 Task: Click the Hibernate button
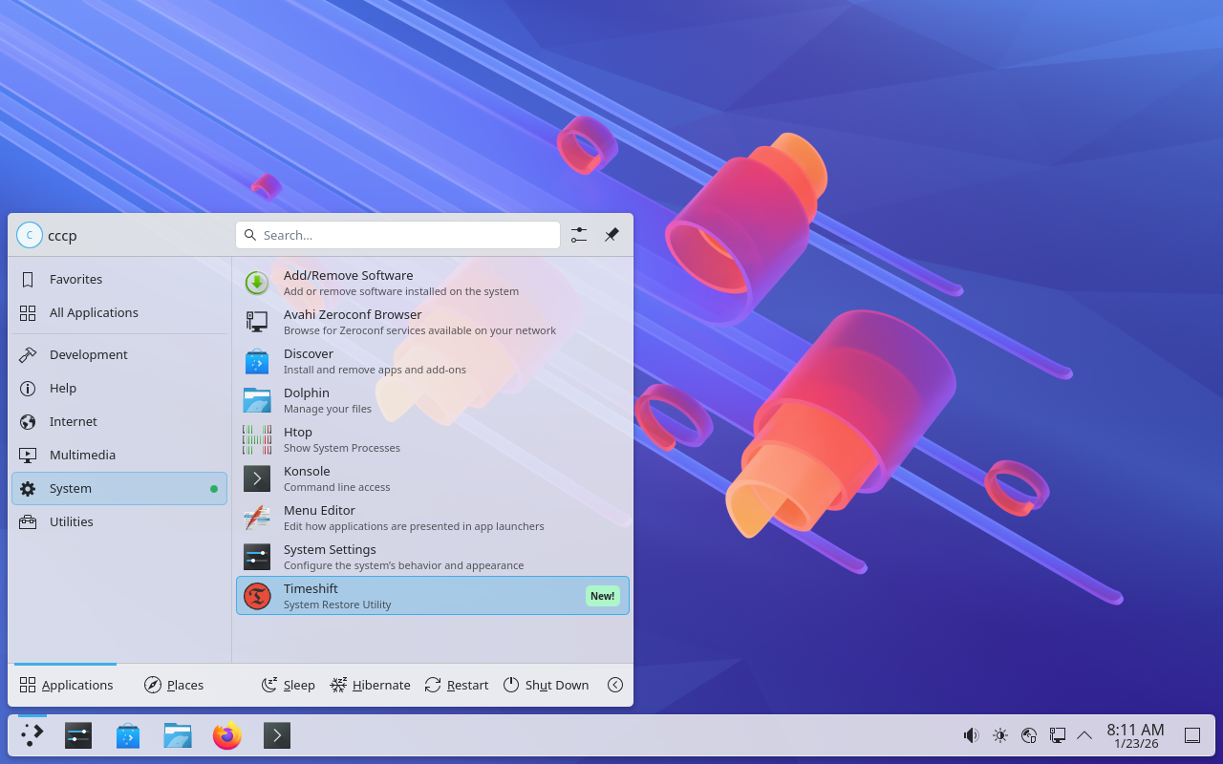click(370, 685)
